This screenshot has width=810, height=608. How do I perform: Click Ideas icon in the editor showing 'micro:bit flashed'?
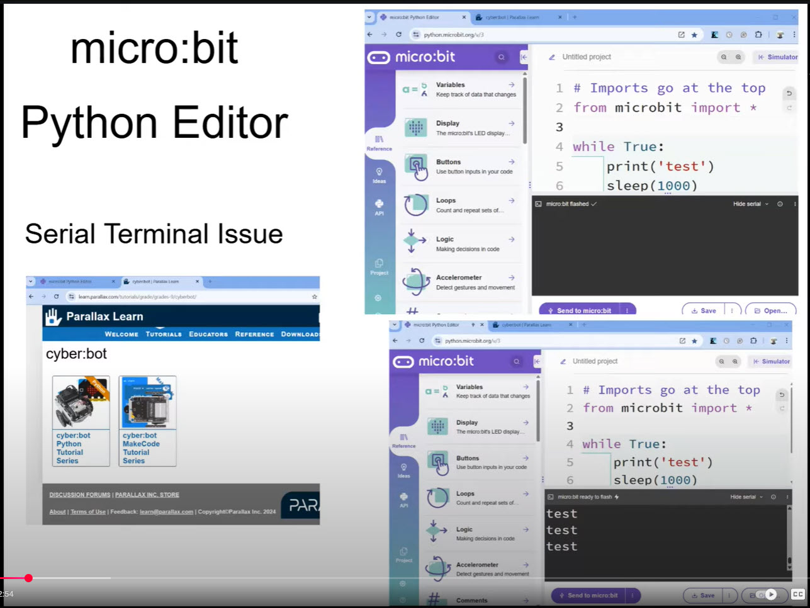pos(379,175)
